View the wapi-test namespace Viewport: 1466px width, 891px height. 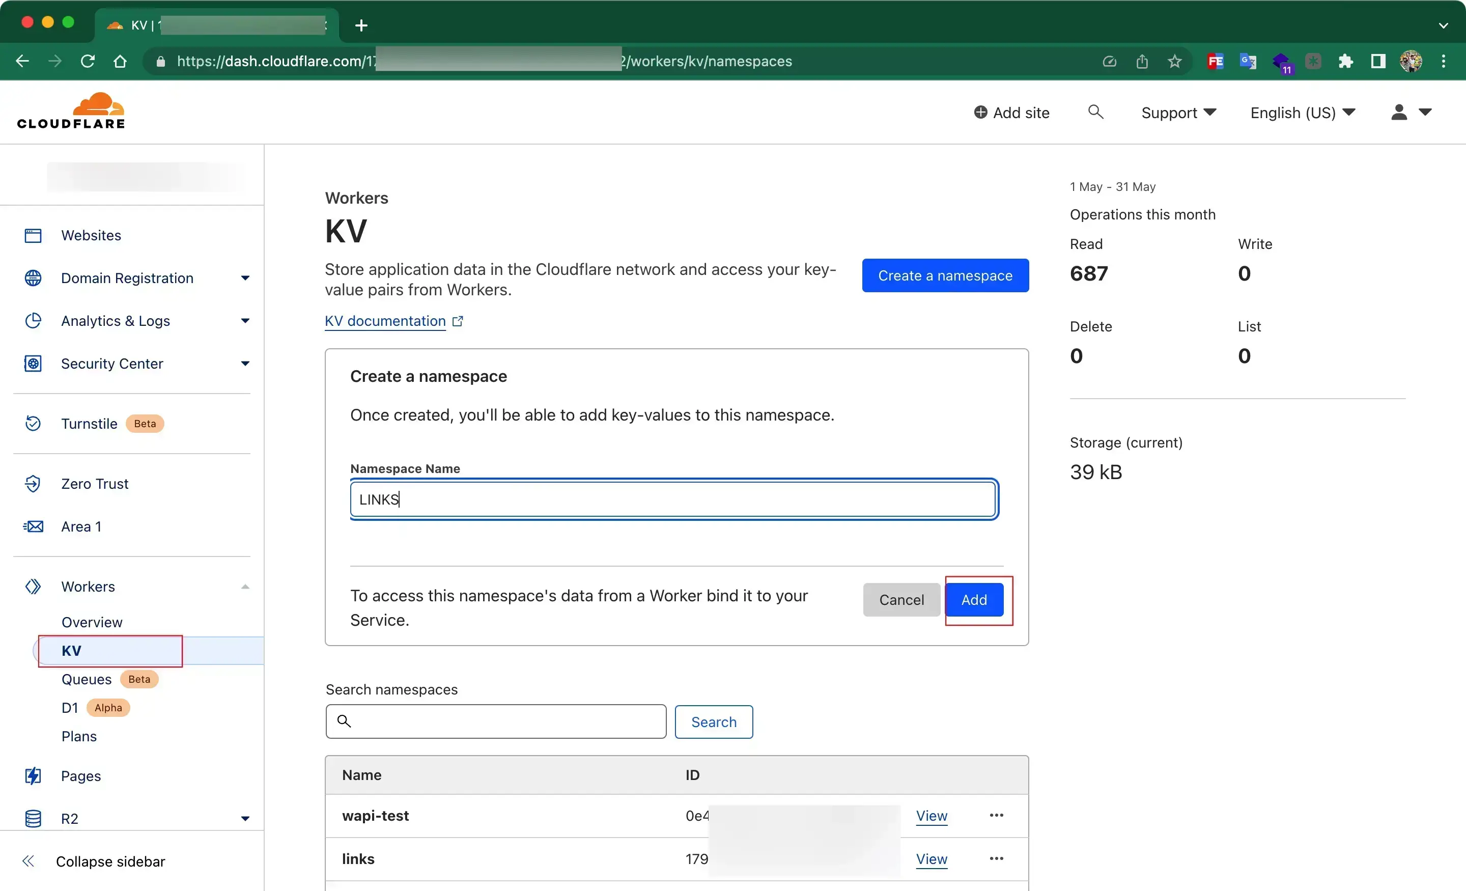click(x=931, y=816)
